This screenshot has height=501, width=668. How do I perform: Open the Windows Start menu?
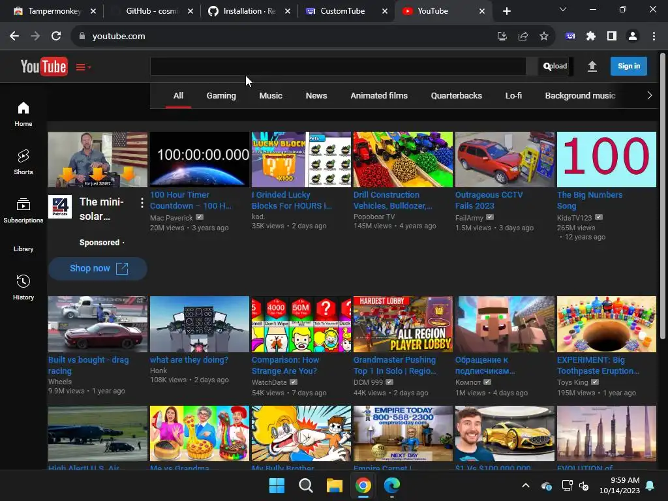[x=277, y=485]
